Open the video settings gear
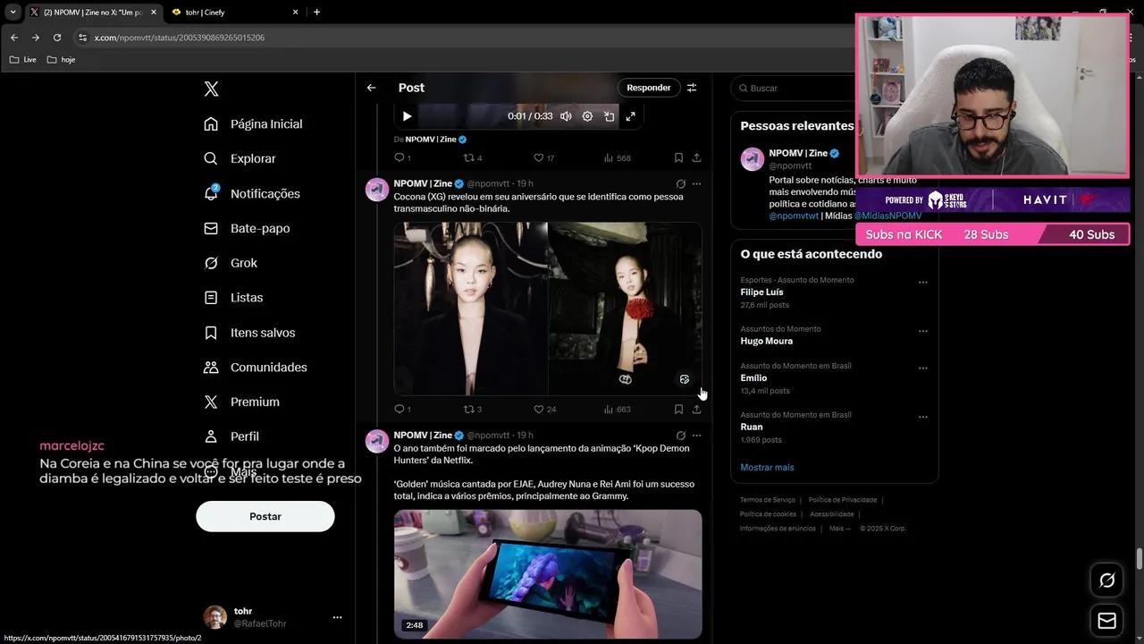 [587, 116]
